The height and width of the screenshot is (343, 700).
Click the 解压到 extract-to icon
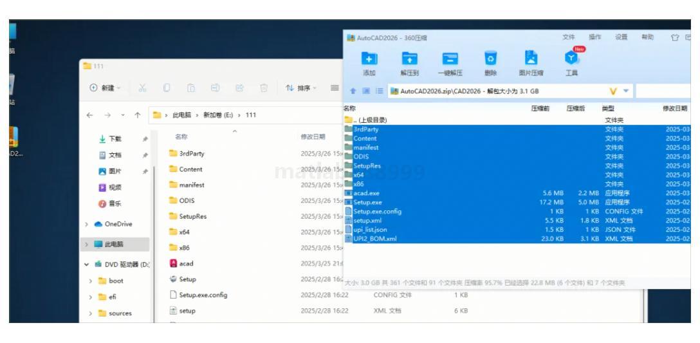pyautogui.click(x=409, y=59)
